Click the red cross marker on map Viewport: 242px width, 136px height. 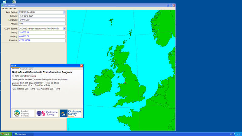(x=125, y=82)
